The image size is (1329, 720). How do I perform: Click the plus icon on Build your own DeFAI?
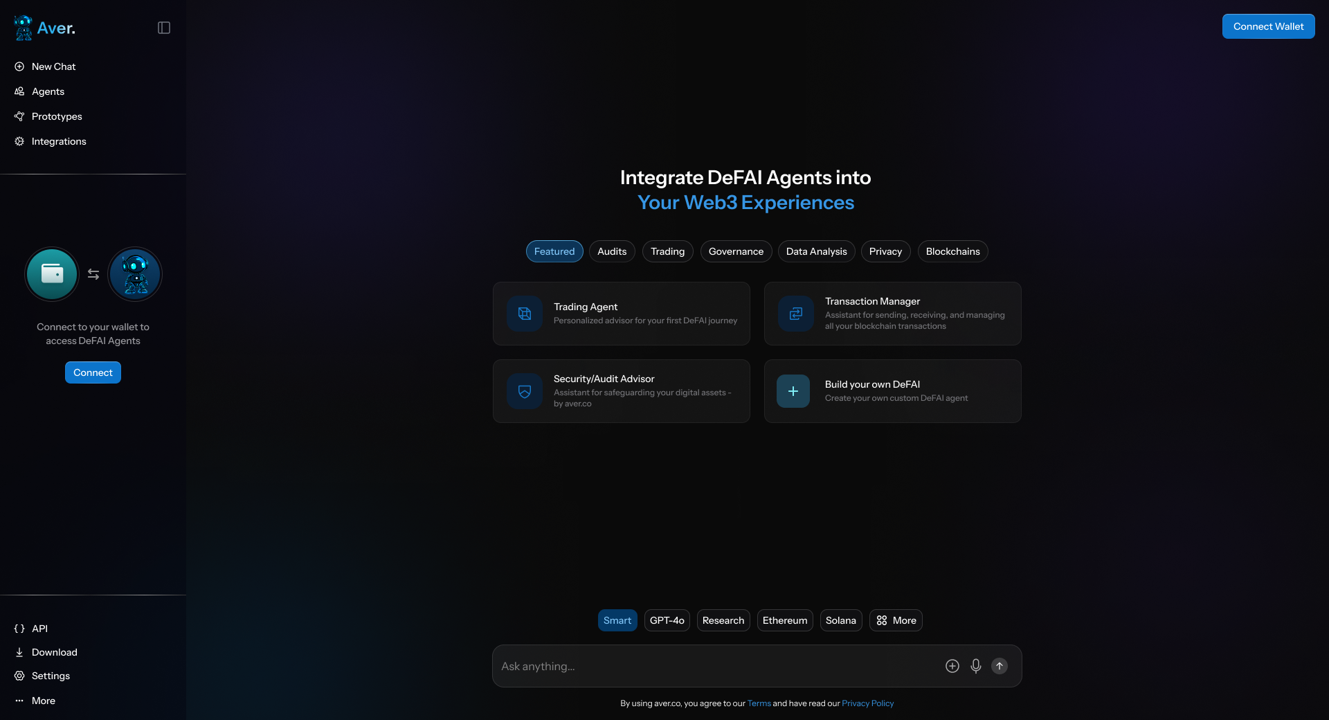(793, 391)
